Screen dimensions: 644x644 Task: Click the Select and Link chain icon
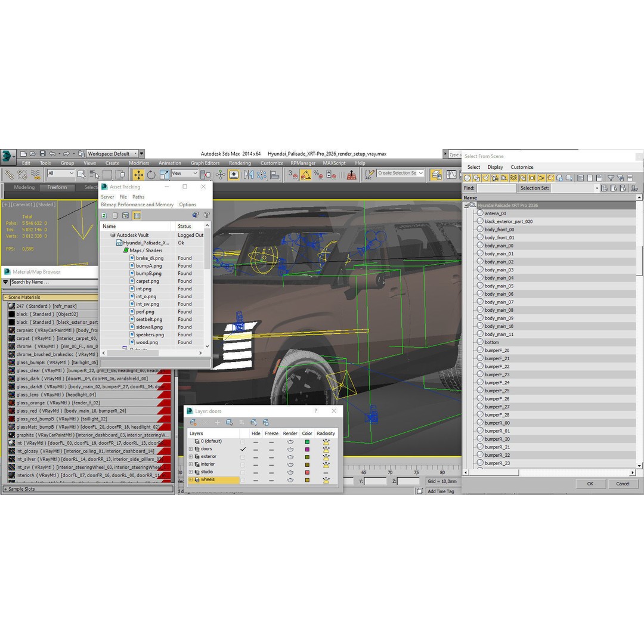pos(9,175)
